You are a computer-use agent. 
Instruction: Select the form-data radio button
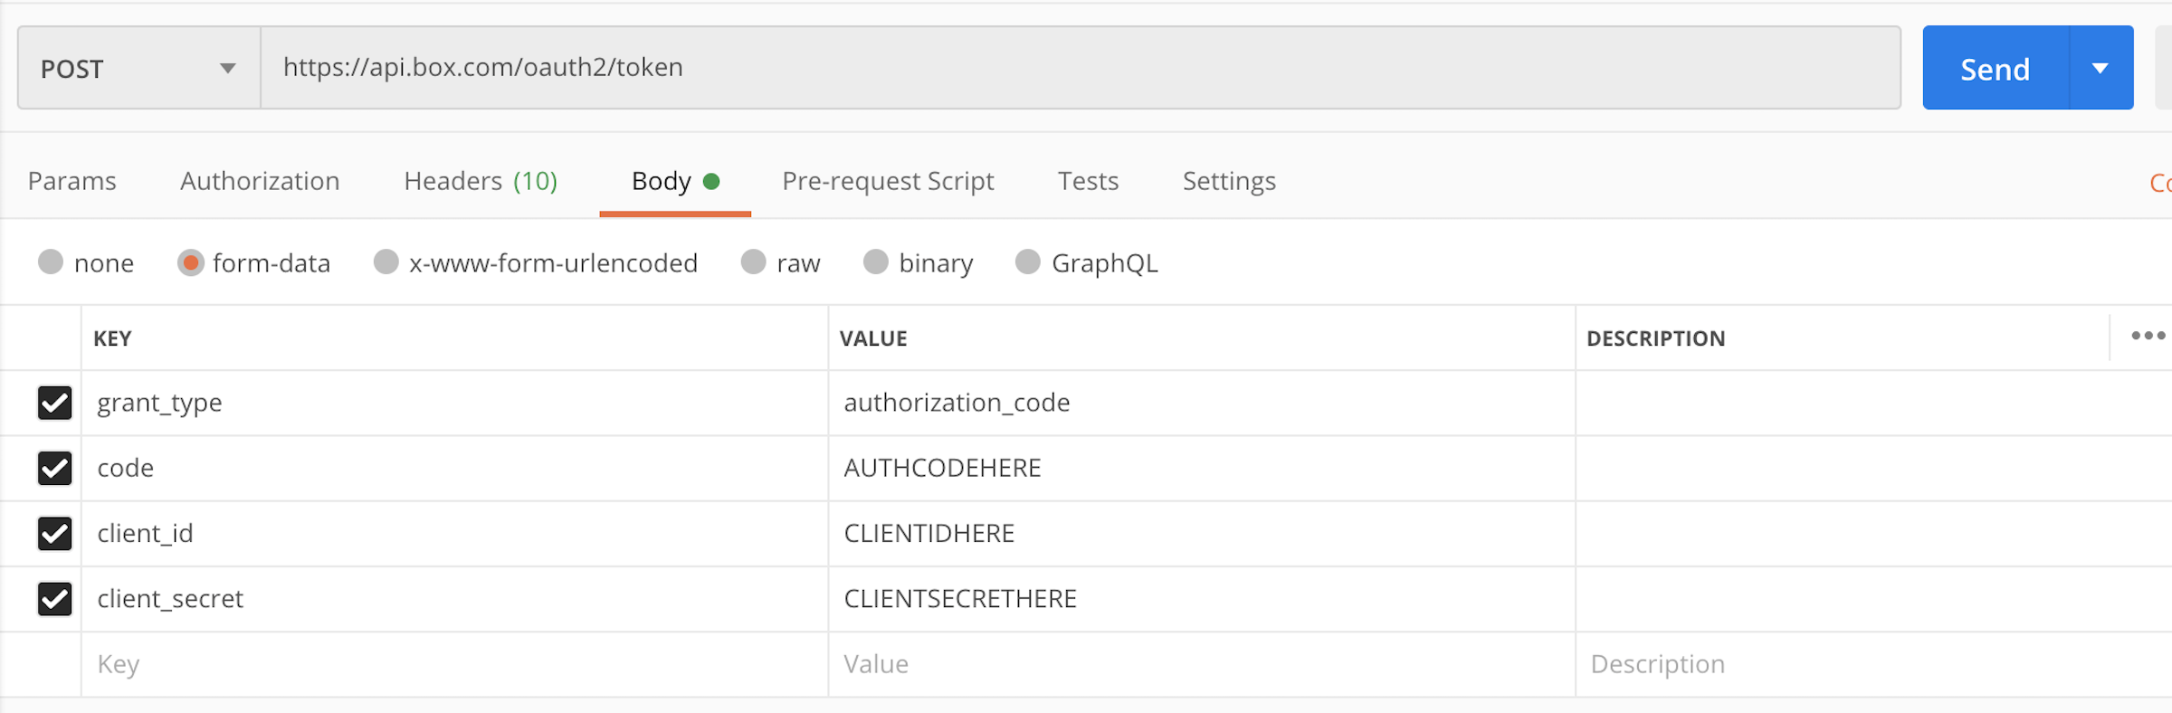click(x=191, y=262)
